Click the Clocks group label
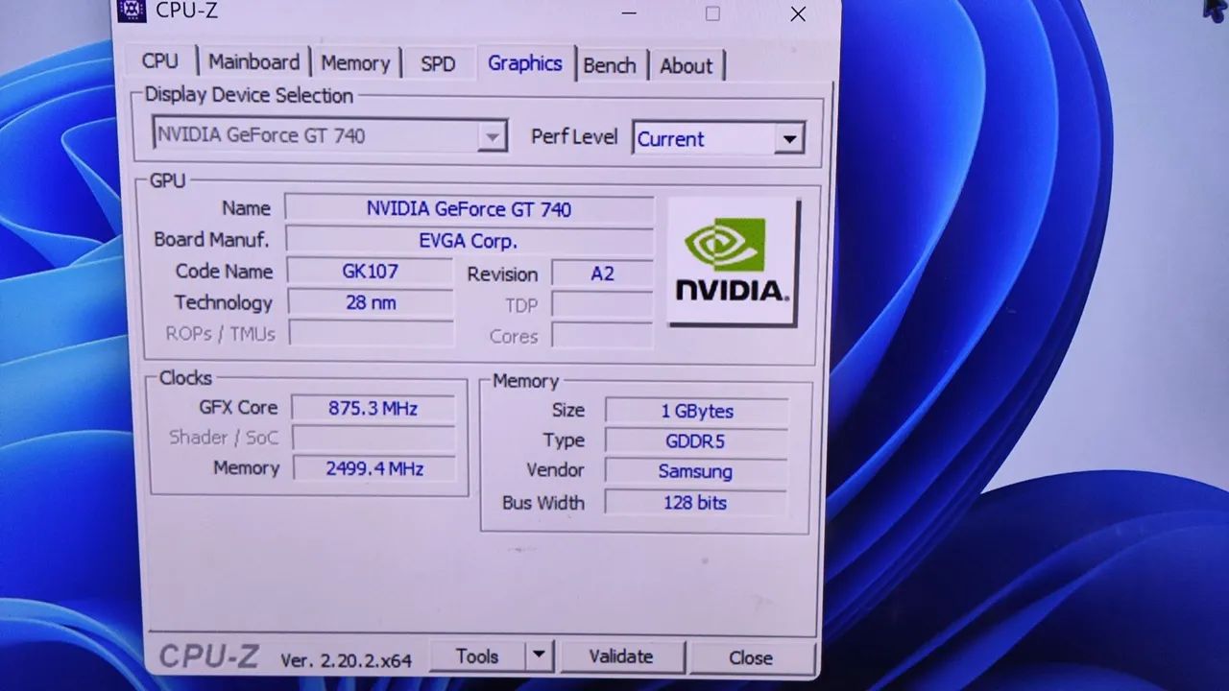 coord(185,378)
